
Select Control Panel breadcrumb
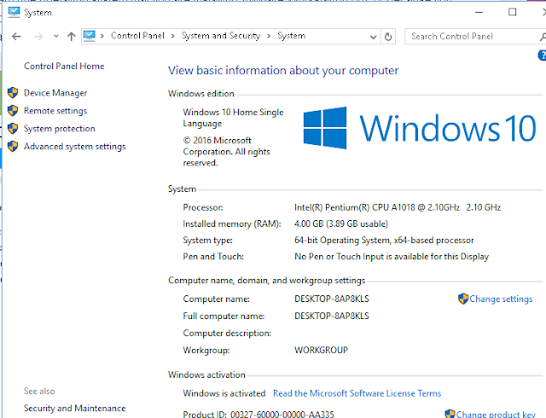point(137,36)
